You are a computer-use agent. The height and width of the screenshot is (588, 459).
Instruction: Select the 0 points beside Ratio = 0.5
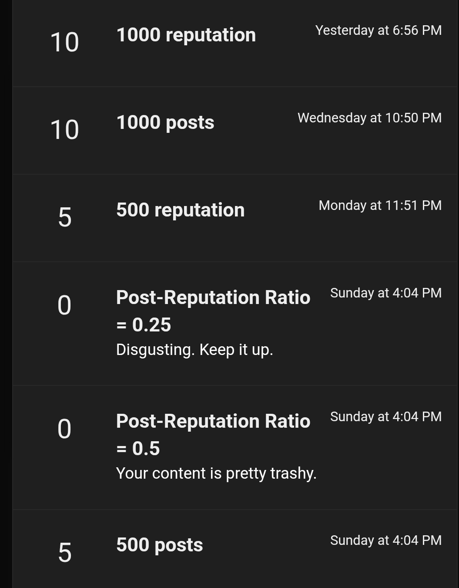pos(64,429)
